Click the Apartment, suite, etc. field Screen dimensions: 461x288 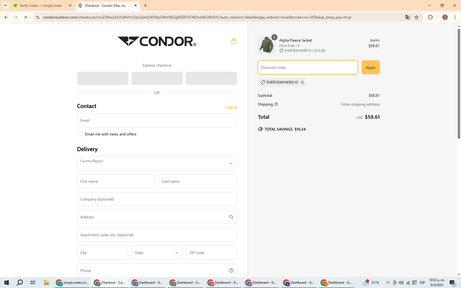[157, 235]
